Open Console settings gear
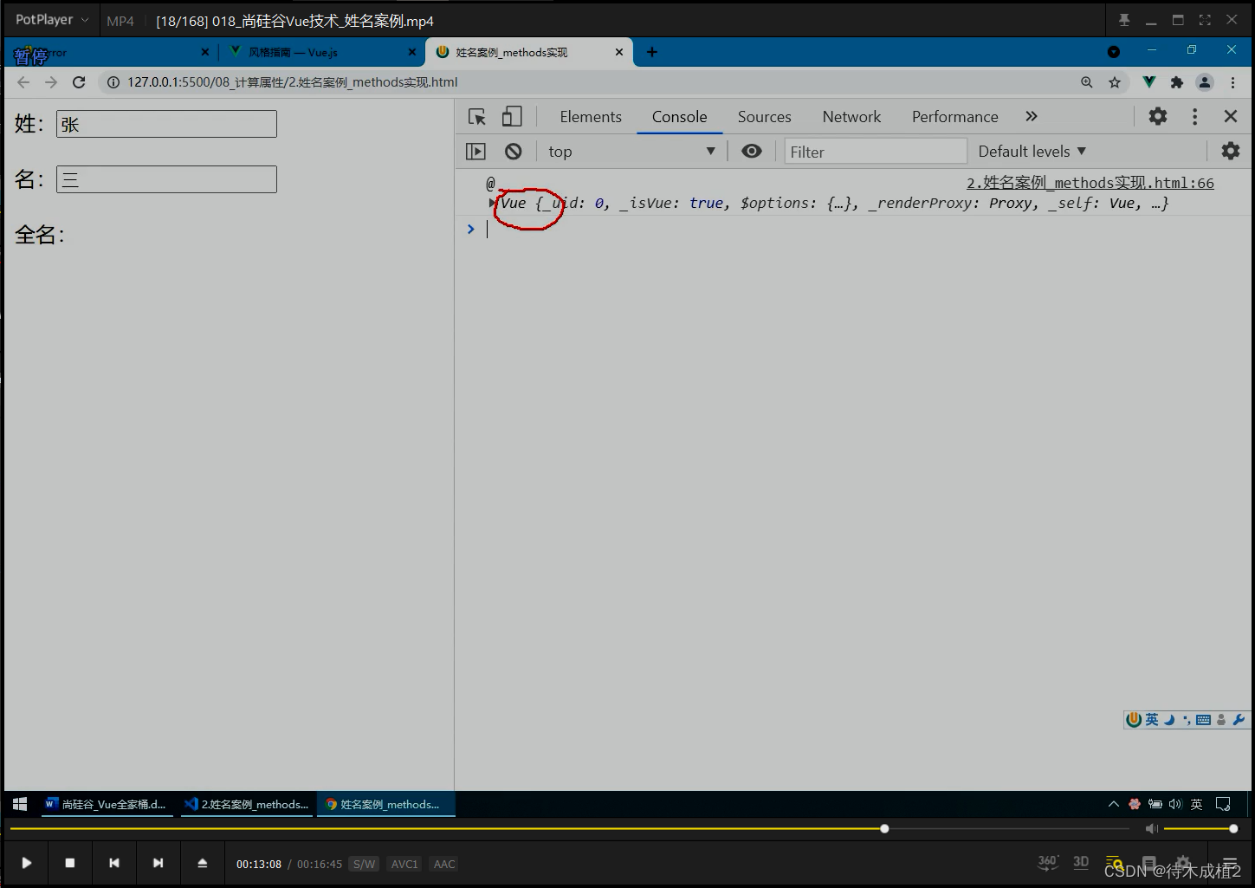The image size is (1255, 888). click(1231, 152)
